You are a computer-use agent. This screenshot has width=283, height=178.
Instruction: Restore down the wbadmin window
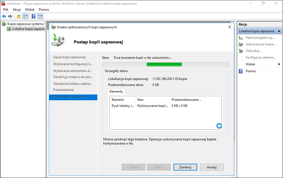coord(263,3)
